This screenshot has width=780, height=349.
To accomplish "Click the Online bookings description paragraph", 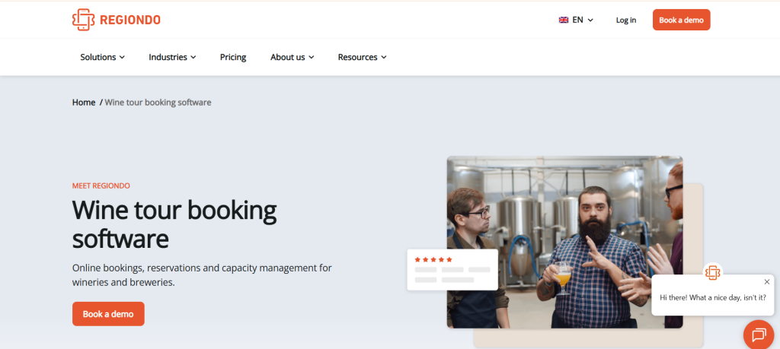I will (x=202, y=275).
